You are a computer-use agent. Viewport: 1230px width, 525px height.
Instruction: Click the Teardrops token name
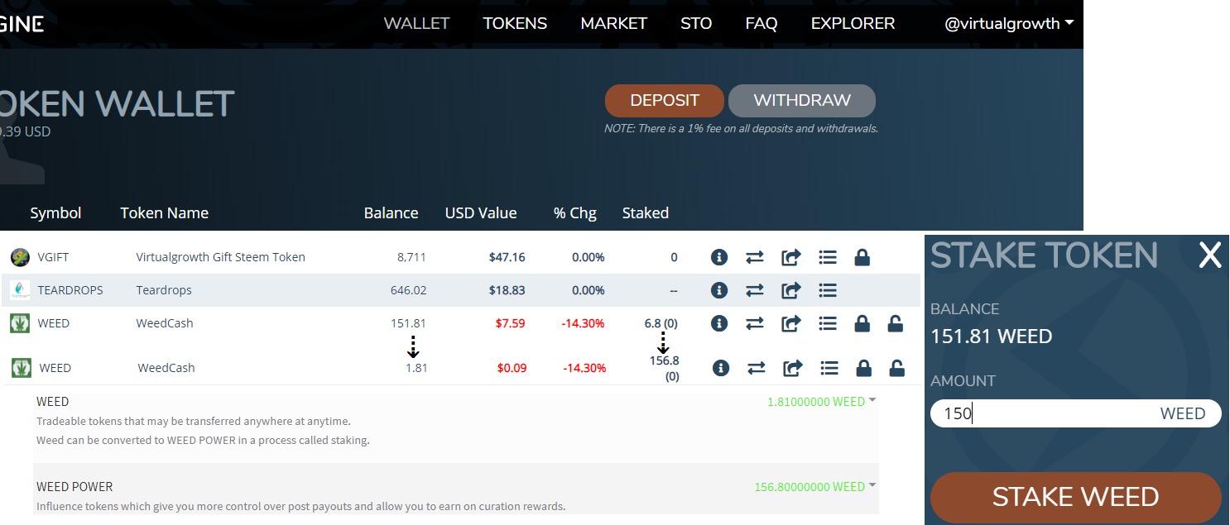tap(164, 290)
